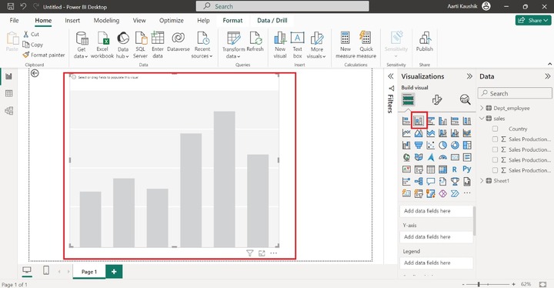Viewport: 554px width, 288px height.
Task: Pick the Gauge visual icon
Action: [x=442, y=157]
